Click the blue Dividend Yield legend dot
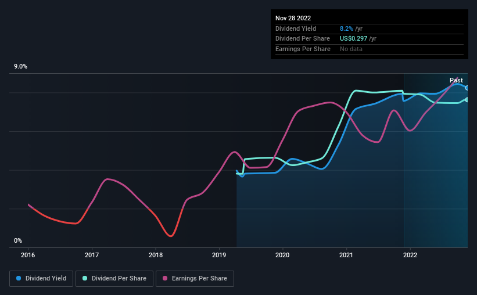477x295 pixels. (19, 278)
